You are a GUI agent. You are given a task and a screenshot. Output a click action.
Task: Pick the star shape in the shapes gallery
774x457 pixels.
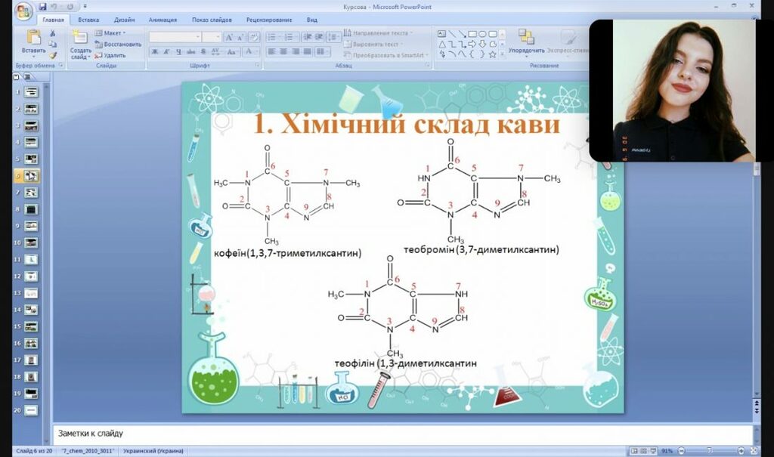pyautogui.click(x=492, y=54)
